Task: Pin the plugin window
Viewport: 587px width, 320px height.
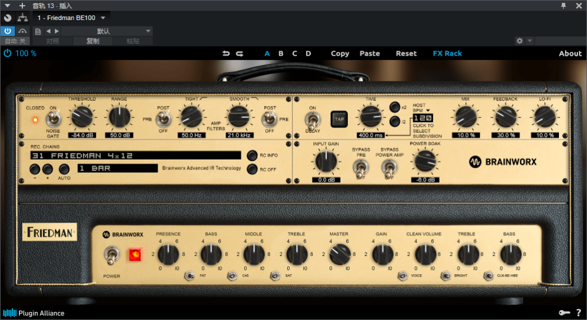Action: coord(563,6)
